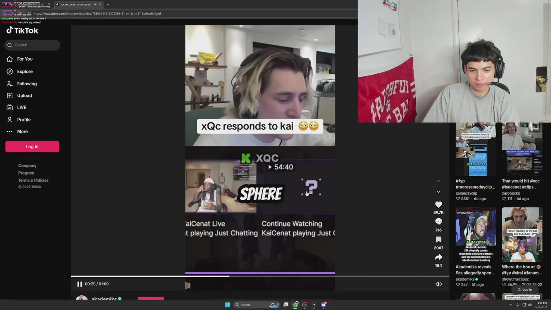Open the showtimeclipsz account link
The image size is (551, 310).
(515, 279)
